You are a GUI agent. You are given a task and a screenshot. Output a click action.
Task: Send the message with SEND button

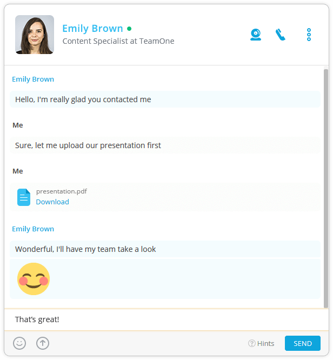click(x=302, y=343)
